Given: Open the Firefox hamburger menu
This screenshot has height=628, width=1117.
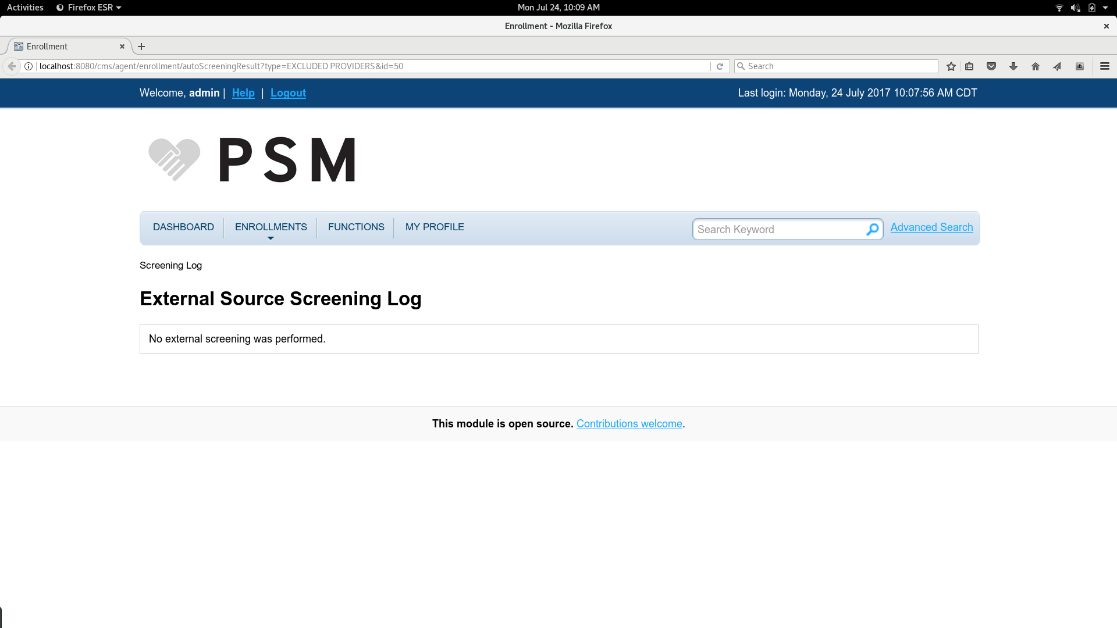Looking at the screenshot, I should [1105, 66].
